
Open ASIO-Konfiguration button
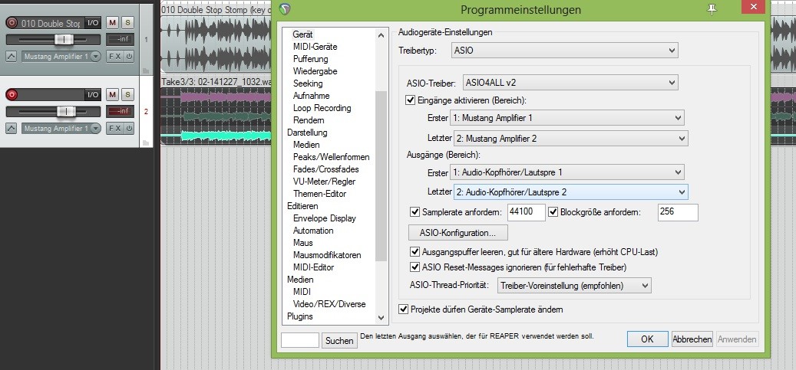(x=458, y=233)
